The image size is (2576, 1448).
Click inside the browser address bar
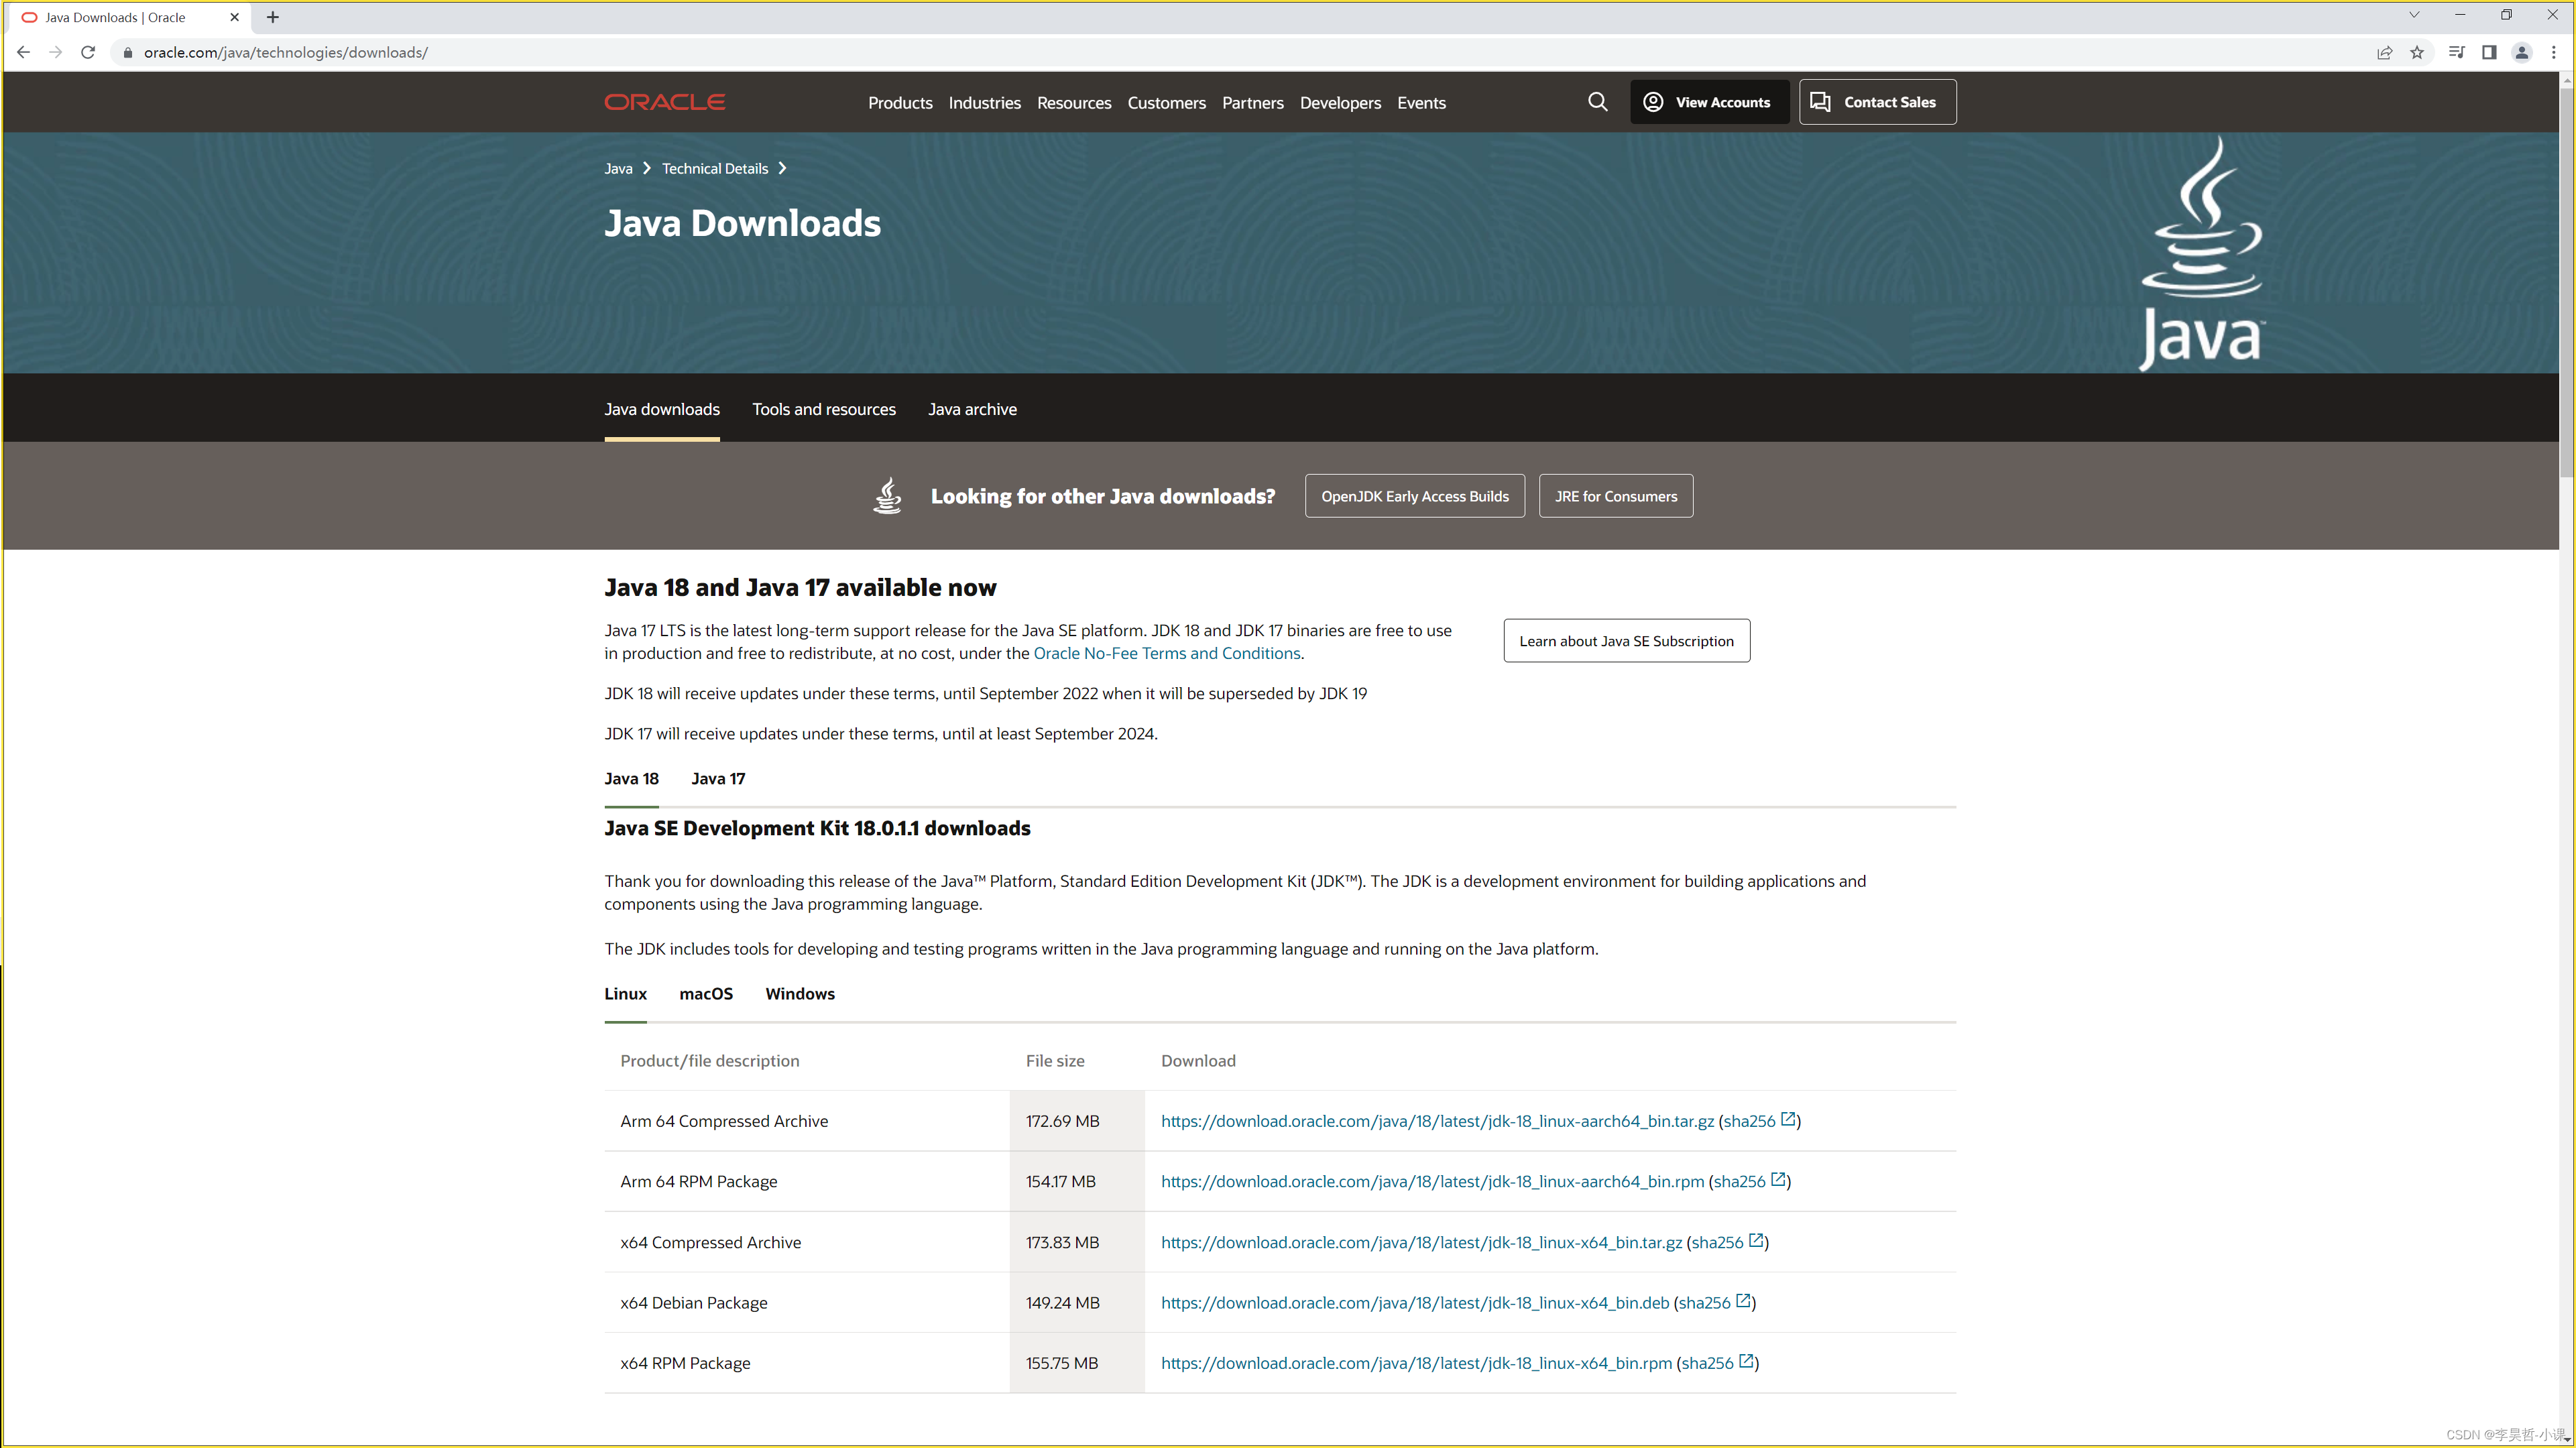pyautogui.click(x=600, y=52)
